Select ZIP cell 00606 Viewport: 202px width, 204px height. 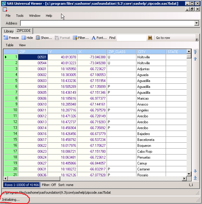[x=33, y=98]
